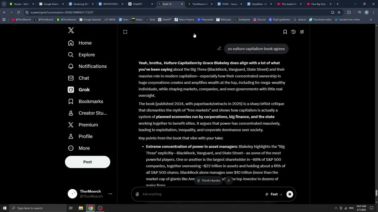Open the apps grid in bookmarks bar
The image size is (378, 212).
click(x=4, y=20)
